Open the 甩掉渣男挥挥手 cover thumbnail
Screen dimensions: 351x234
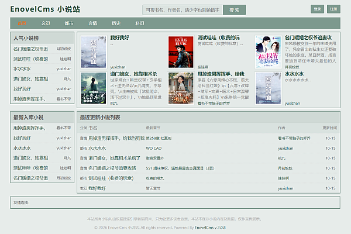click(x=181, y=88)
